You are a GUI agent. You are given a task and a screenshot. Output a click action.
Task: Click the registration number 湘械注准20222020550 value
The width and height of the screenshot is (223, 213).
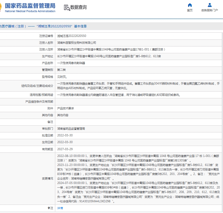pyautogui.click(x=72, y=36)
